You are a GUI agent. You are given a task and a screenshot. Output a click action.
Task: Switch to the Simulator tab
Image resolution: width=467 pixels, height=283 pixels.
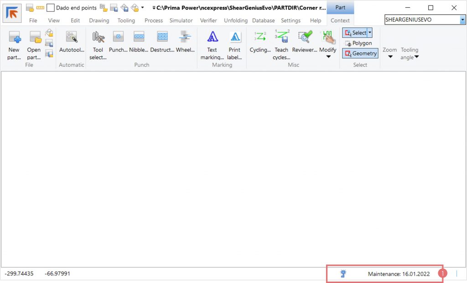(x=181, y=20)
